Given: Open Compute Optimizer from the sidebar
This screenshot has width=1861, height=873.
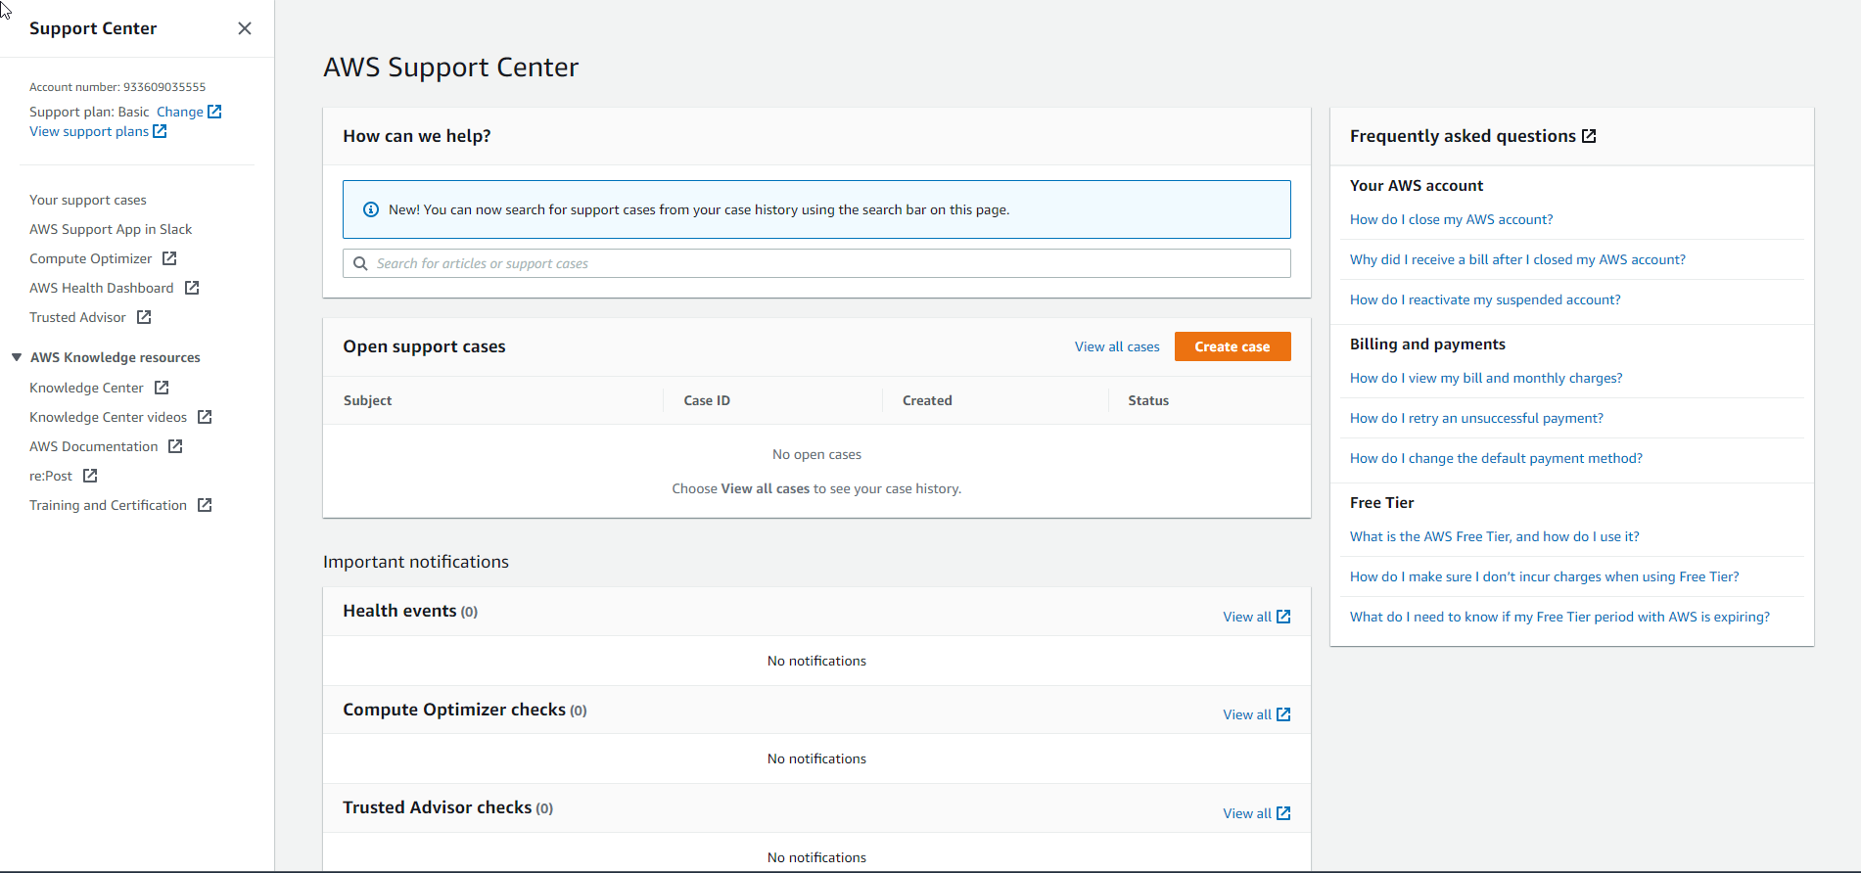Looking at the screenshot, I should [91, 258].
